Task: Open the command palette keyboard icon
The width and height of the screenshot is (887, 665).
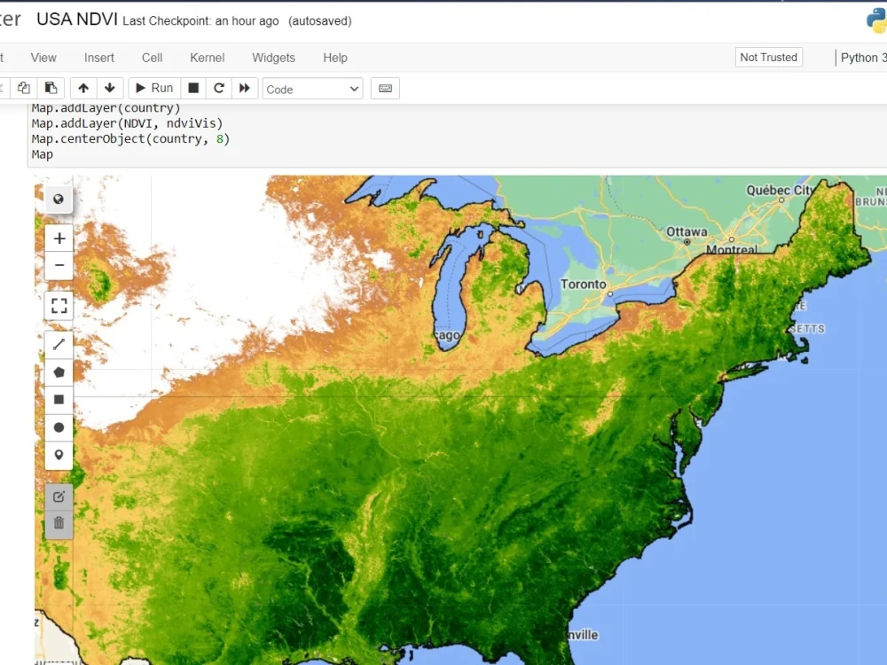Action: coord(384,88)
